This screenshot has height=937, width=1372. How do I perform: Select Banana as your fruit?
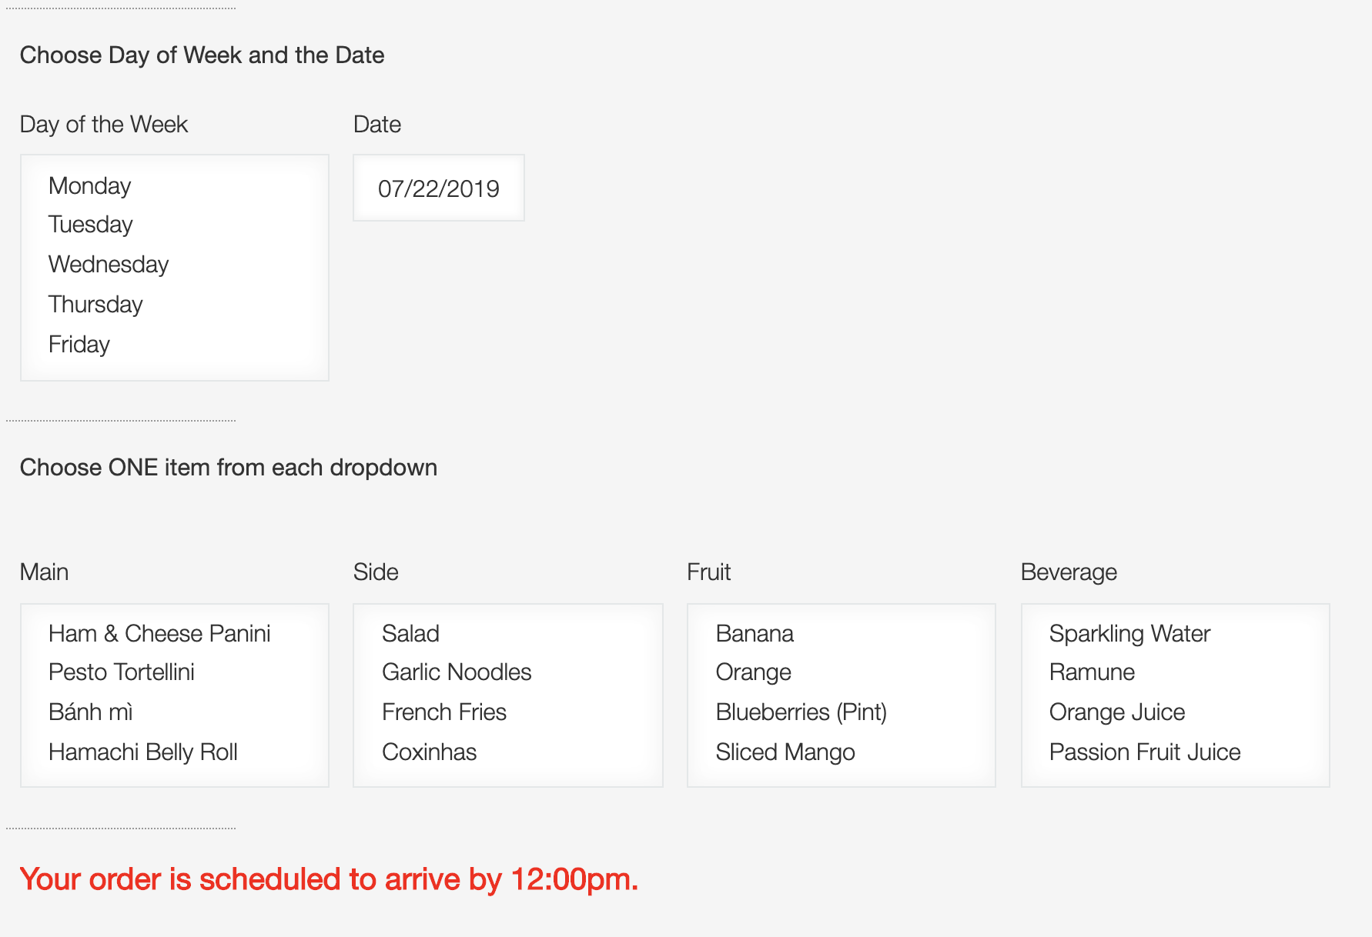click(754, 633)
